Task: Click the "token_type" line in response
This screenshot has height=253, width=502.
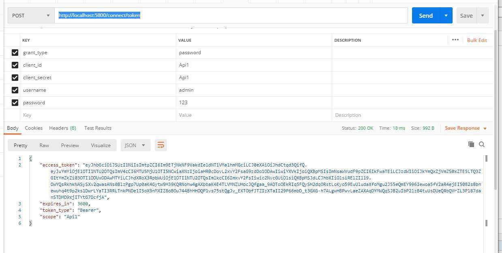Action: click(70, 210)
